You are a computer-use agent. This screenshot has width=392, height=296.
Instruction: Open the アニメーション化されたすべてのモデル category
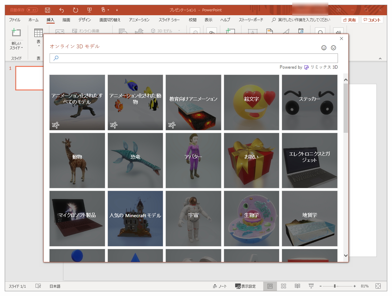coord(77,102)
